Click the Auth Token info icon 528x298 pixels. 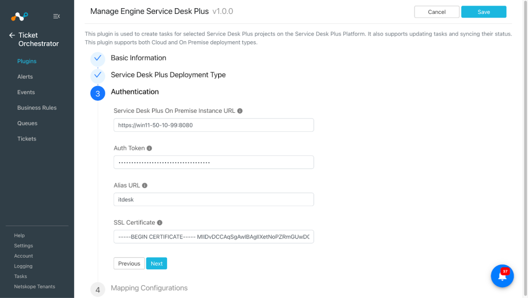[x=149, y=148]
